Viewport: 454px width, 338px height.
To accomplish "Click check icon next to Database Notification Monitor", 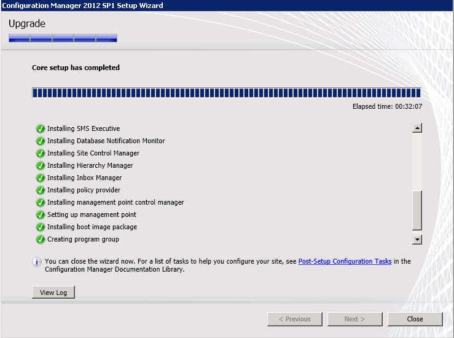I will tap(41, 141).
